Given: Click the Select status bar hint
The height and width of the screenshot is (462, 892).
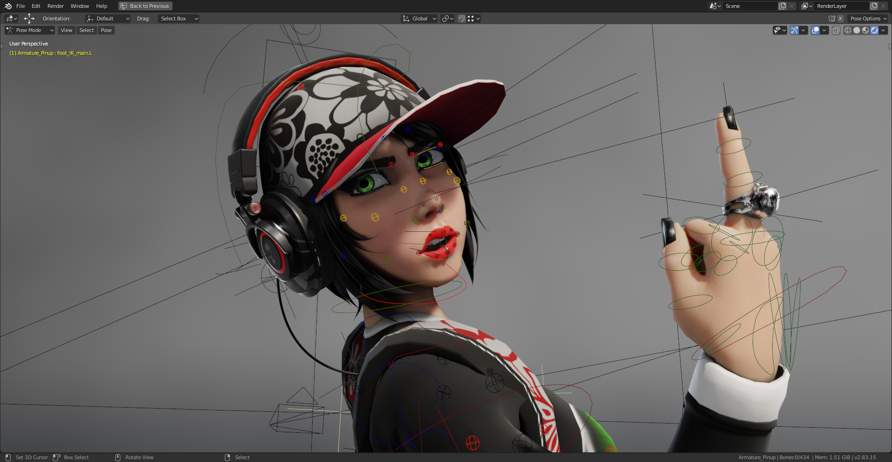Looking at the screenshot, I should point(242,457).
